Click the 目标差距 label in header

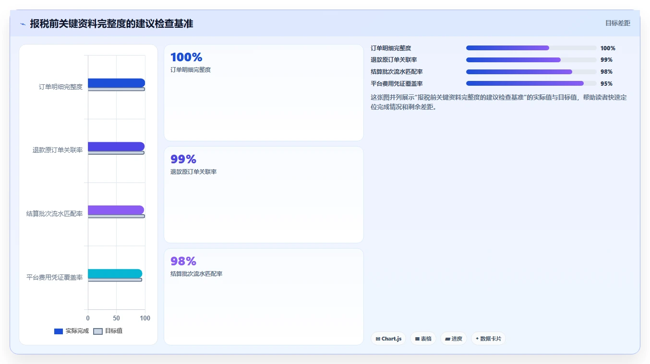(617, 23)
